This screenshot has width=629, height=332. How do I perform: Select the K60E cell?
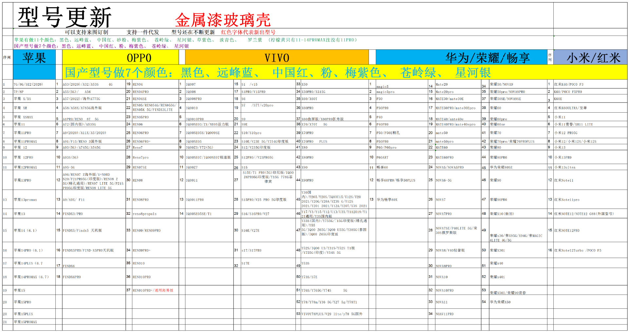click(590, 99)
